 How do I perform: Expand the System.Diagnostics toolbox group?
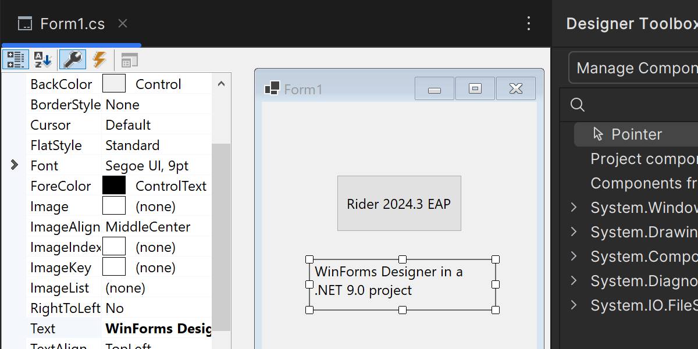tap(574, 281)
